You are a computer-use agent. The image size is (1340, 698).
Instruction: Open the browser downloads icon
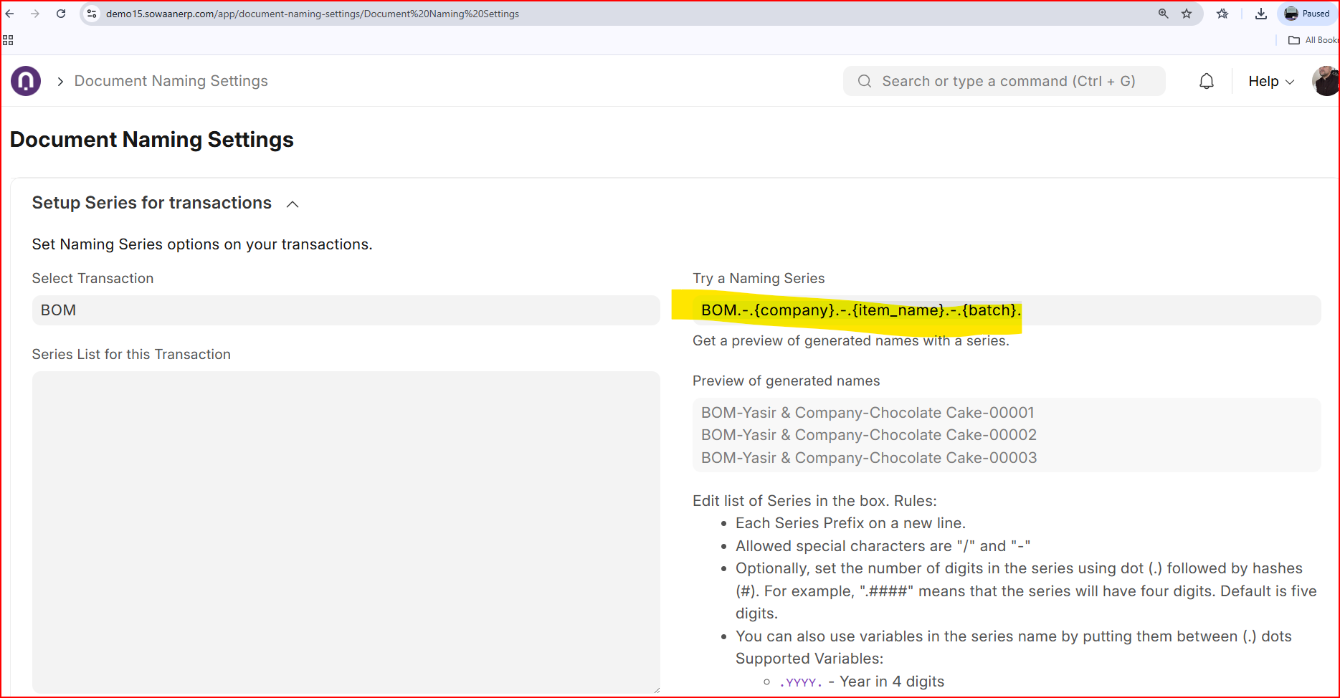[x=1260, y=14]
